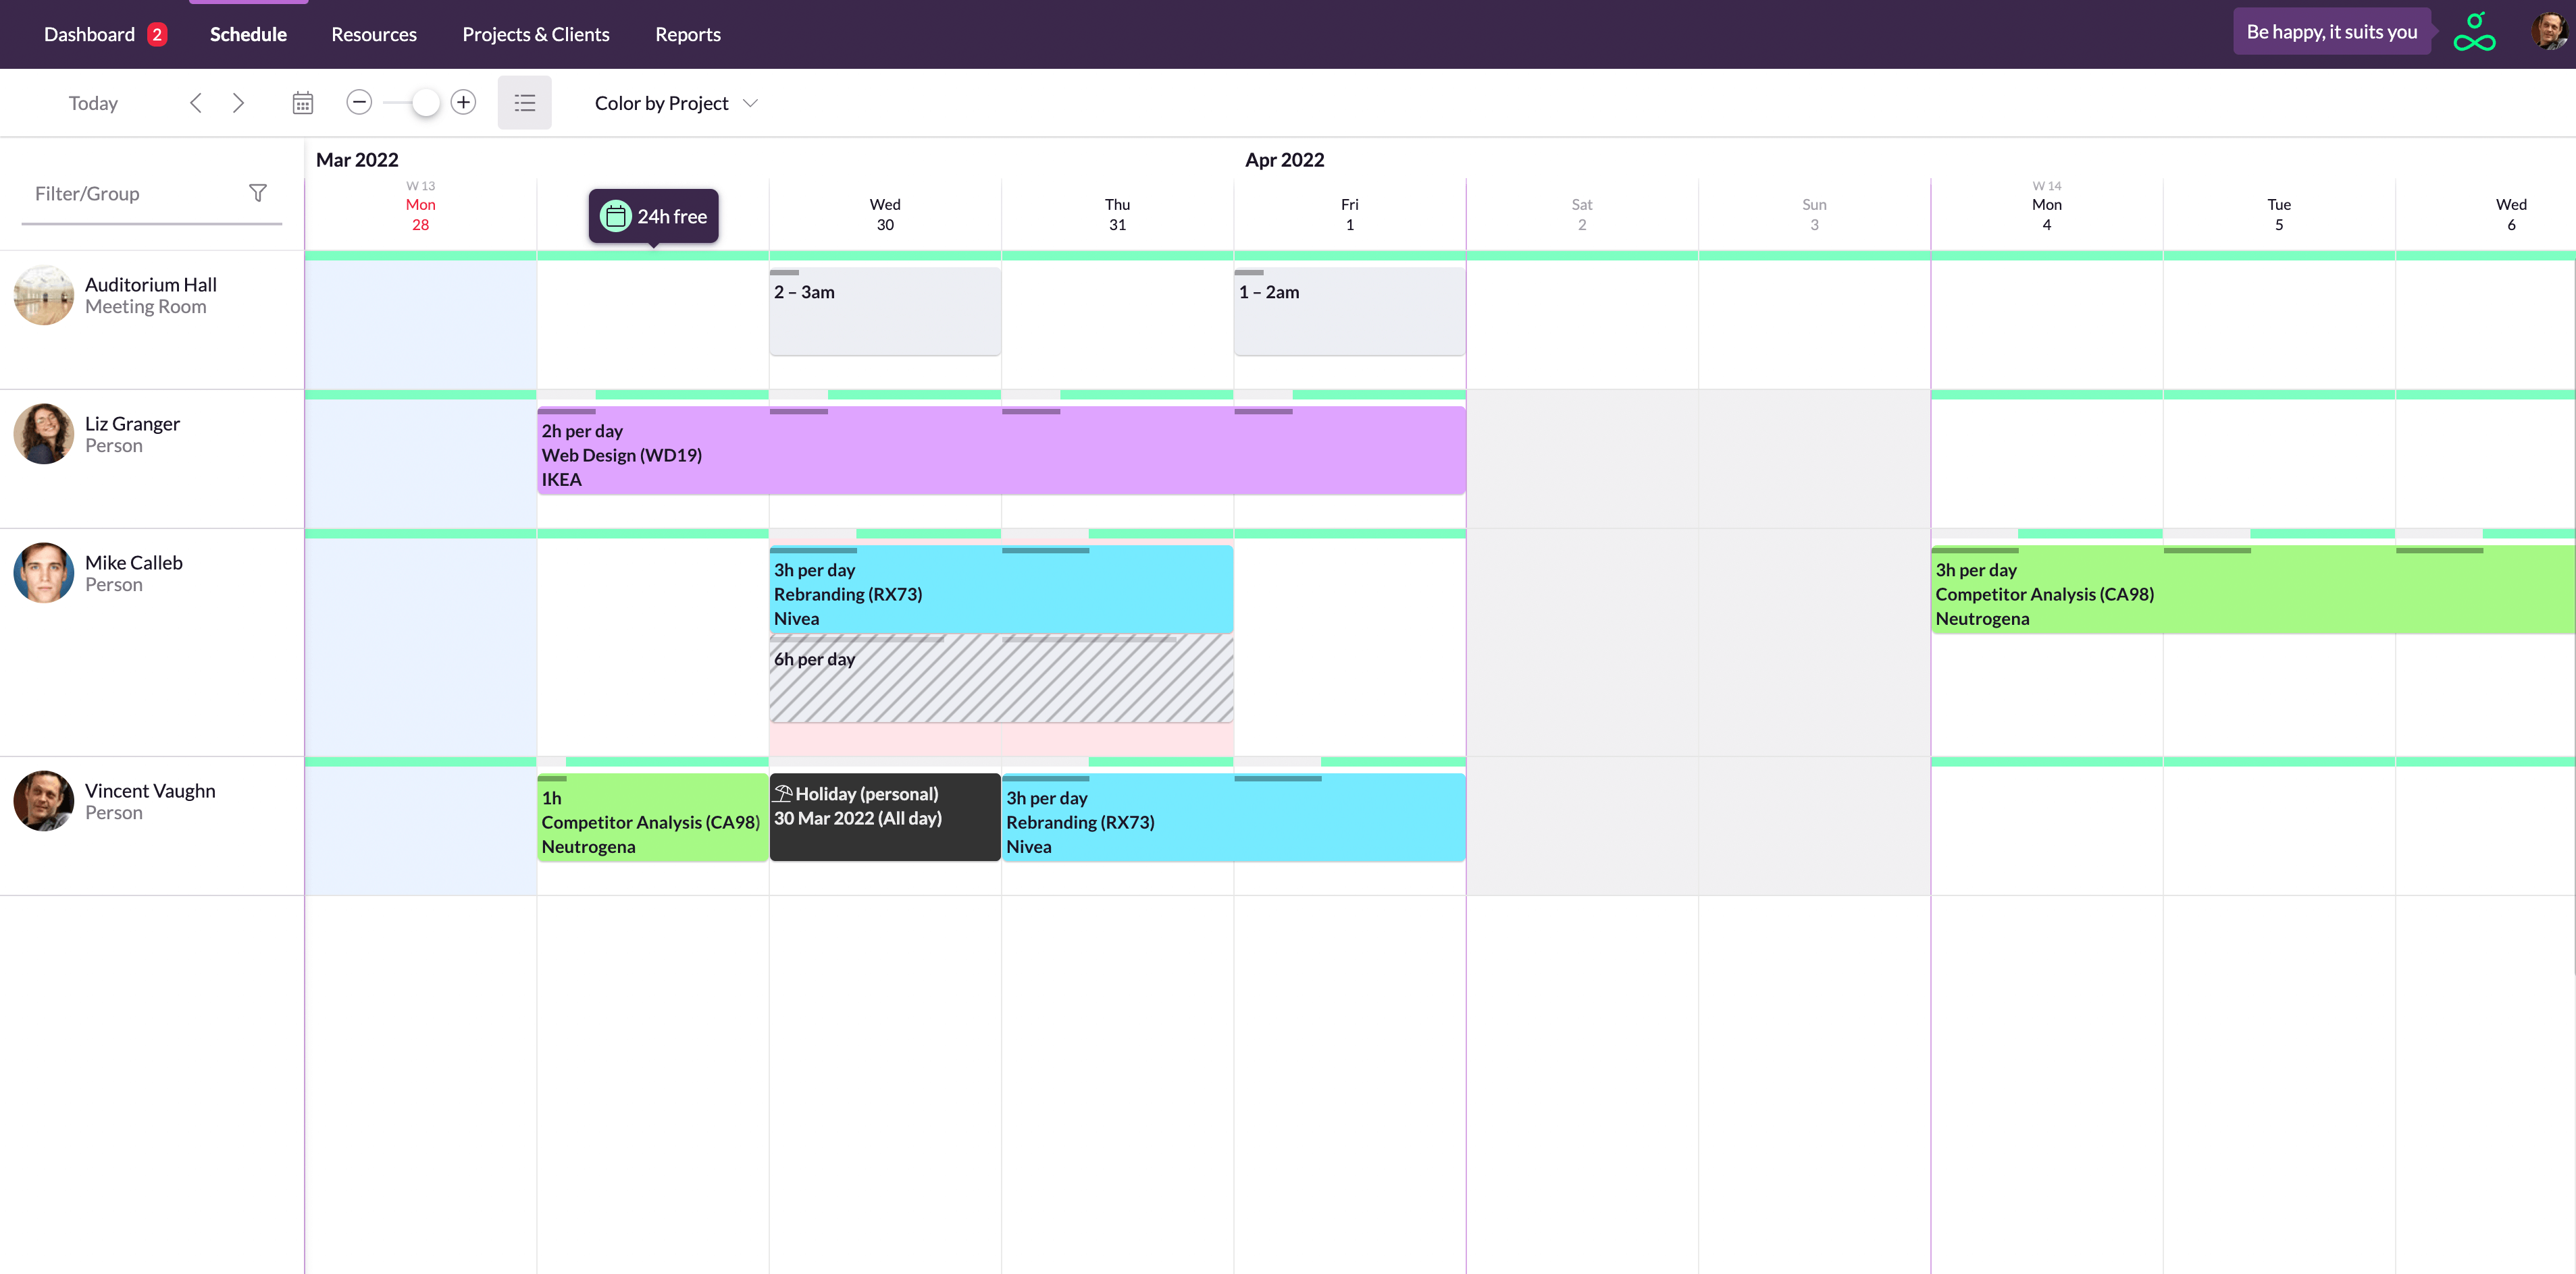Click the 24h free availability tooltip
Screen dimensions: 2576x1274
(653, 216)
